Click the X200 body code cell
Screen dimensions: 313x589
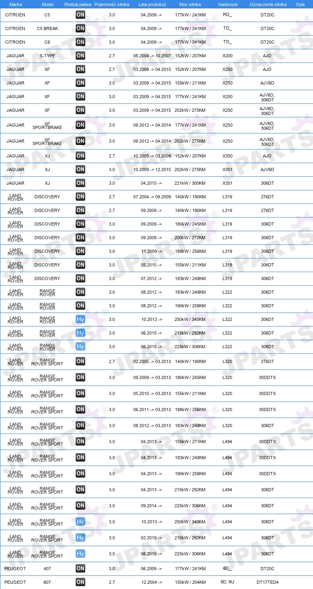pyautogui.click(x=227, y=56)
